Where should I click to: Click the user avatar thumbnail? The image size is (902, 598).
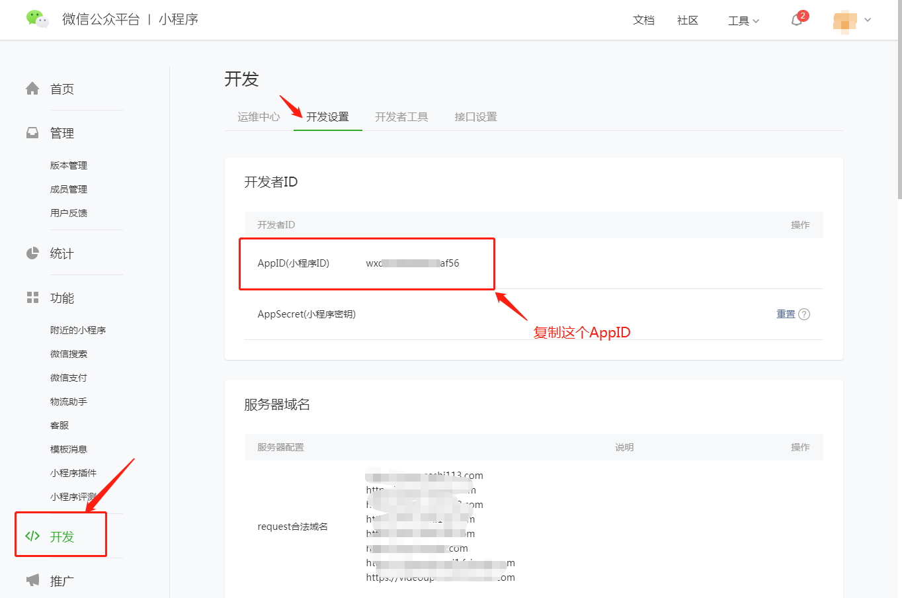[x=844, y=21]
